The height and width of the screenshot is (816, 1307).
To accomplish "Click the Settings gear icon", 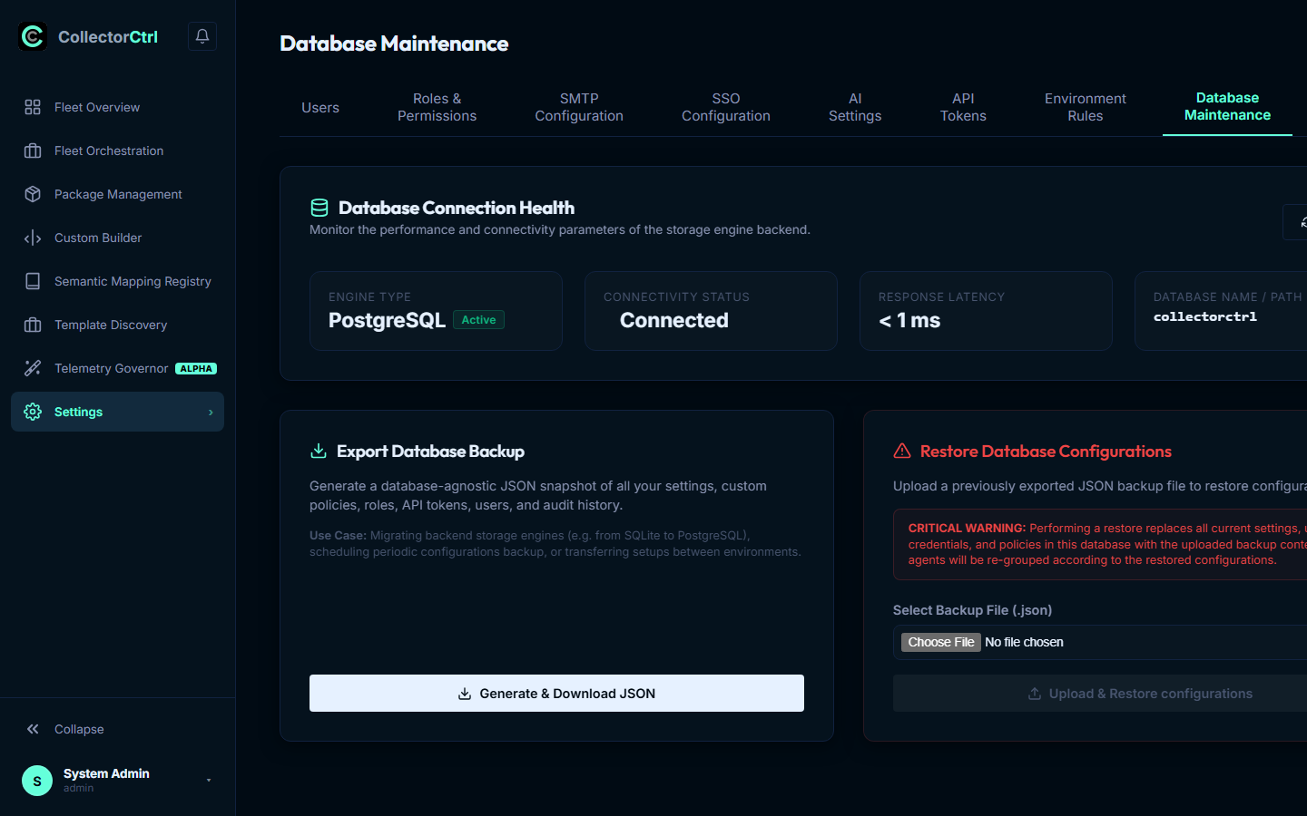I will coord(33,412).
